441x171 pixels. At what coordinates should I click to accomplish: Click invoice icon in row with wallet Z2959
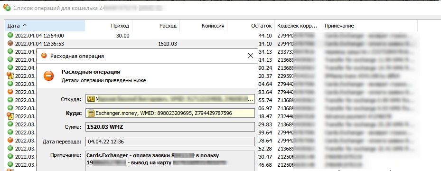pos(10,76)
